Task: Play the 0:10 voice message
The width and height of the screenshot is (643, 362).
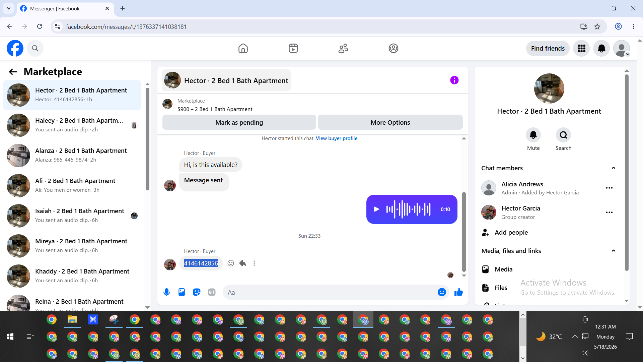Action: pos(377,209)
